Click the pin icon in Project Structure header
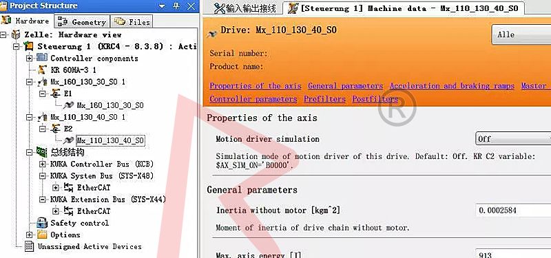551x258 pixels. click(x=176, y=6)
